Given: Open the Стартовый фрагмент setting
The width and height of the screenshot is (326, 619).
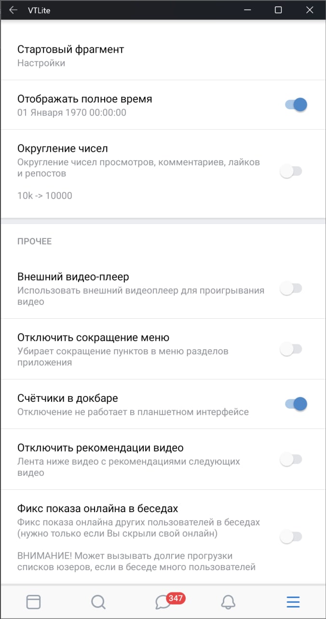Looking at the screenshot, I should point(71,55).
